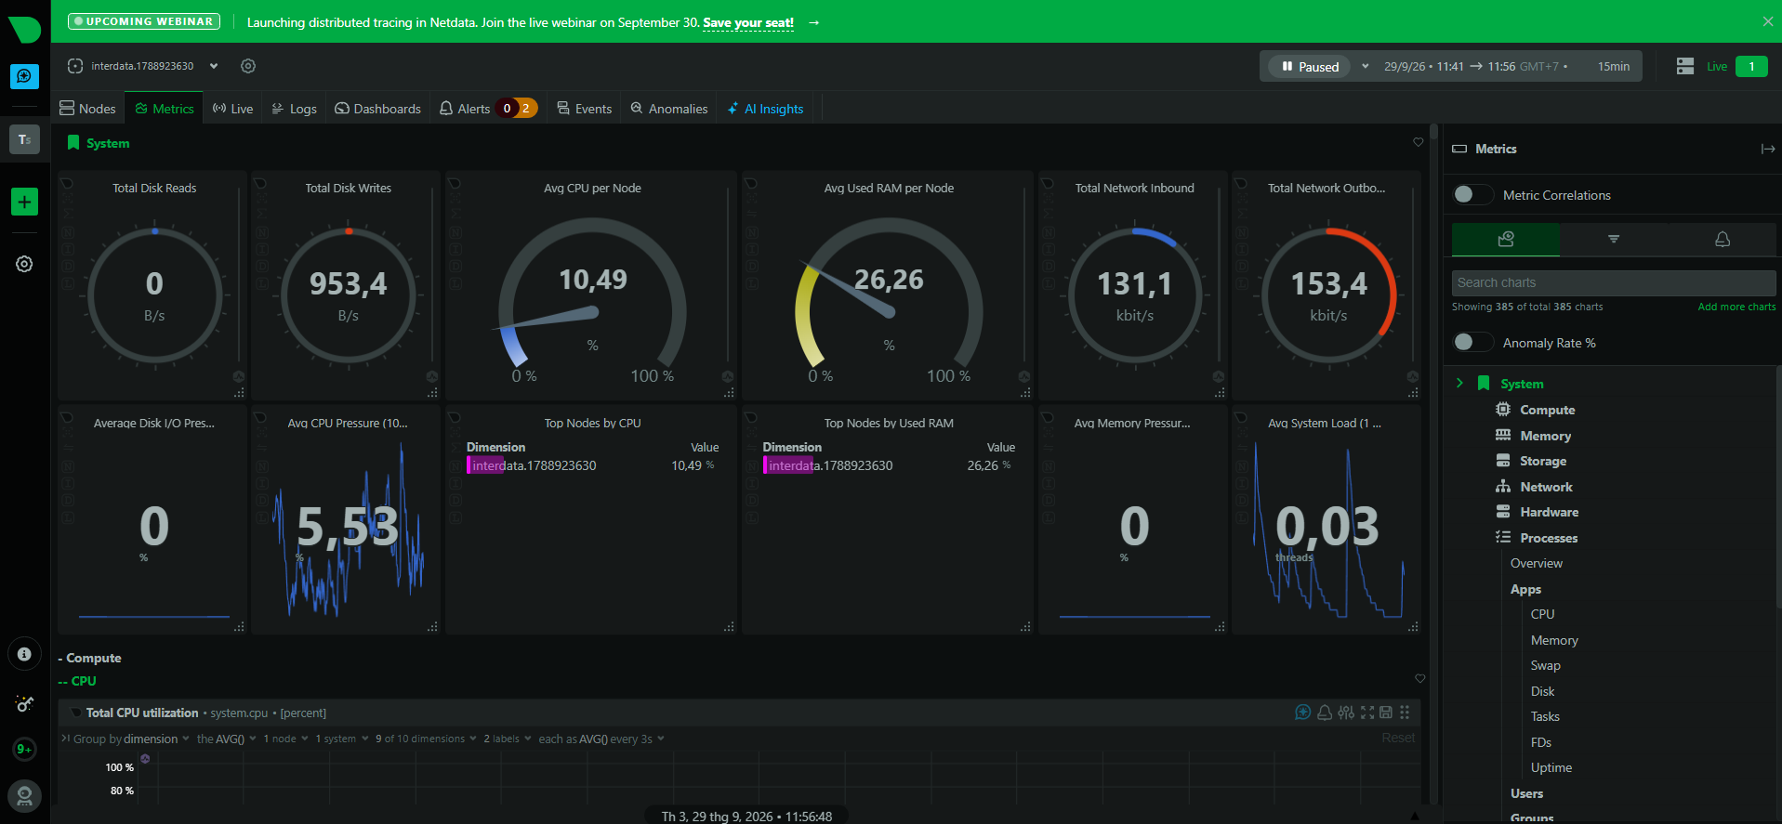Click the Netdata logo icon
This screenshot has width=1782, height=824.
tap(24, 29)
